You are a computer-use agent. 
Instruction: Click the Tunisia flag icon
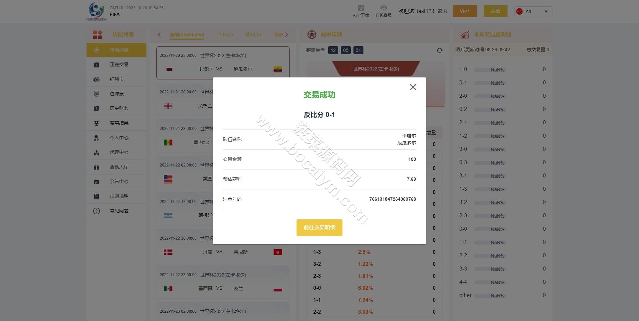tap(278, 252)
